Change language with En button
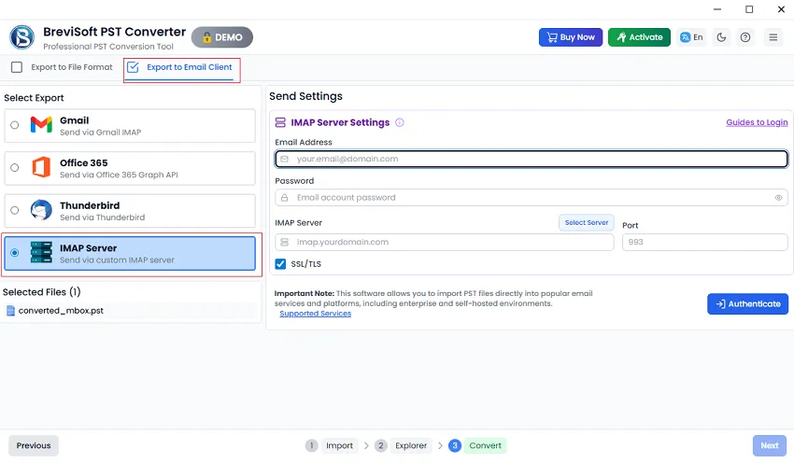Screen dimensions: 794x463 pos(691,37)
